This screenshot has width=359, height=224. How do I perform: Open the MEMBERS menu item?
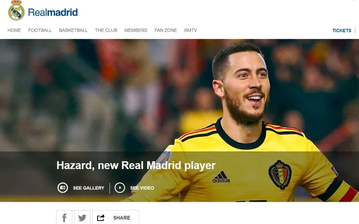136,30
